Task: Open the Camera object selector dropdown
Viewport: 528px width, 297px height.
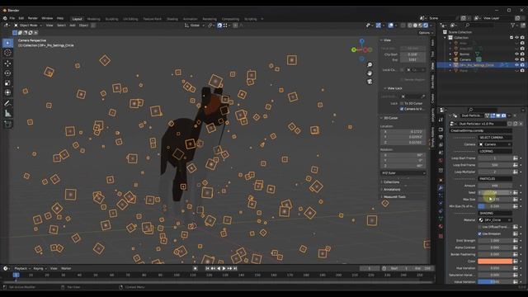Action: (x=495, y=144)
